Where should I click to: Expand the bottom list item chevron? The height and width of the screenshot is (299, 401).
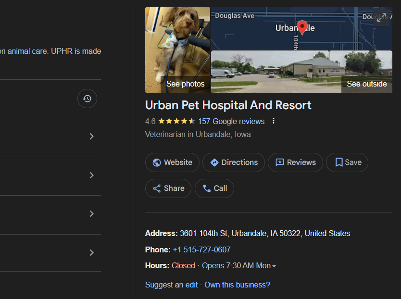click(91, 252)
